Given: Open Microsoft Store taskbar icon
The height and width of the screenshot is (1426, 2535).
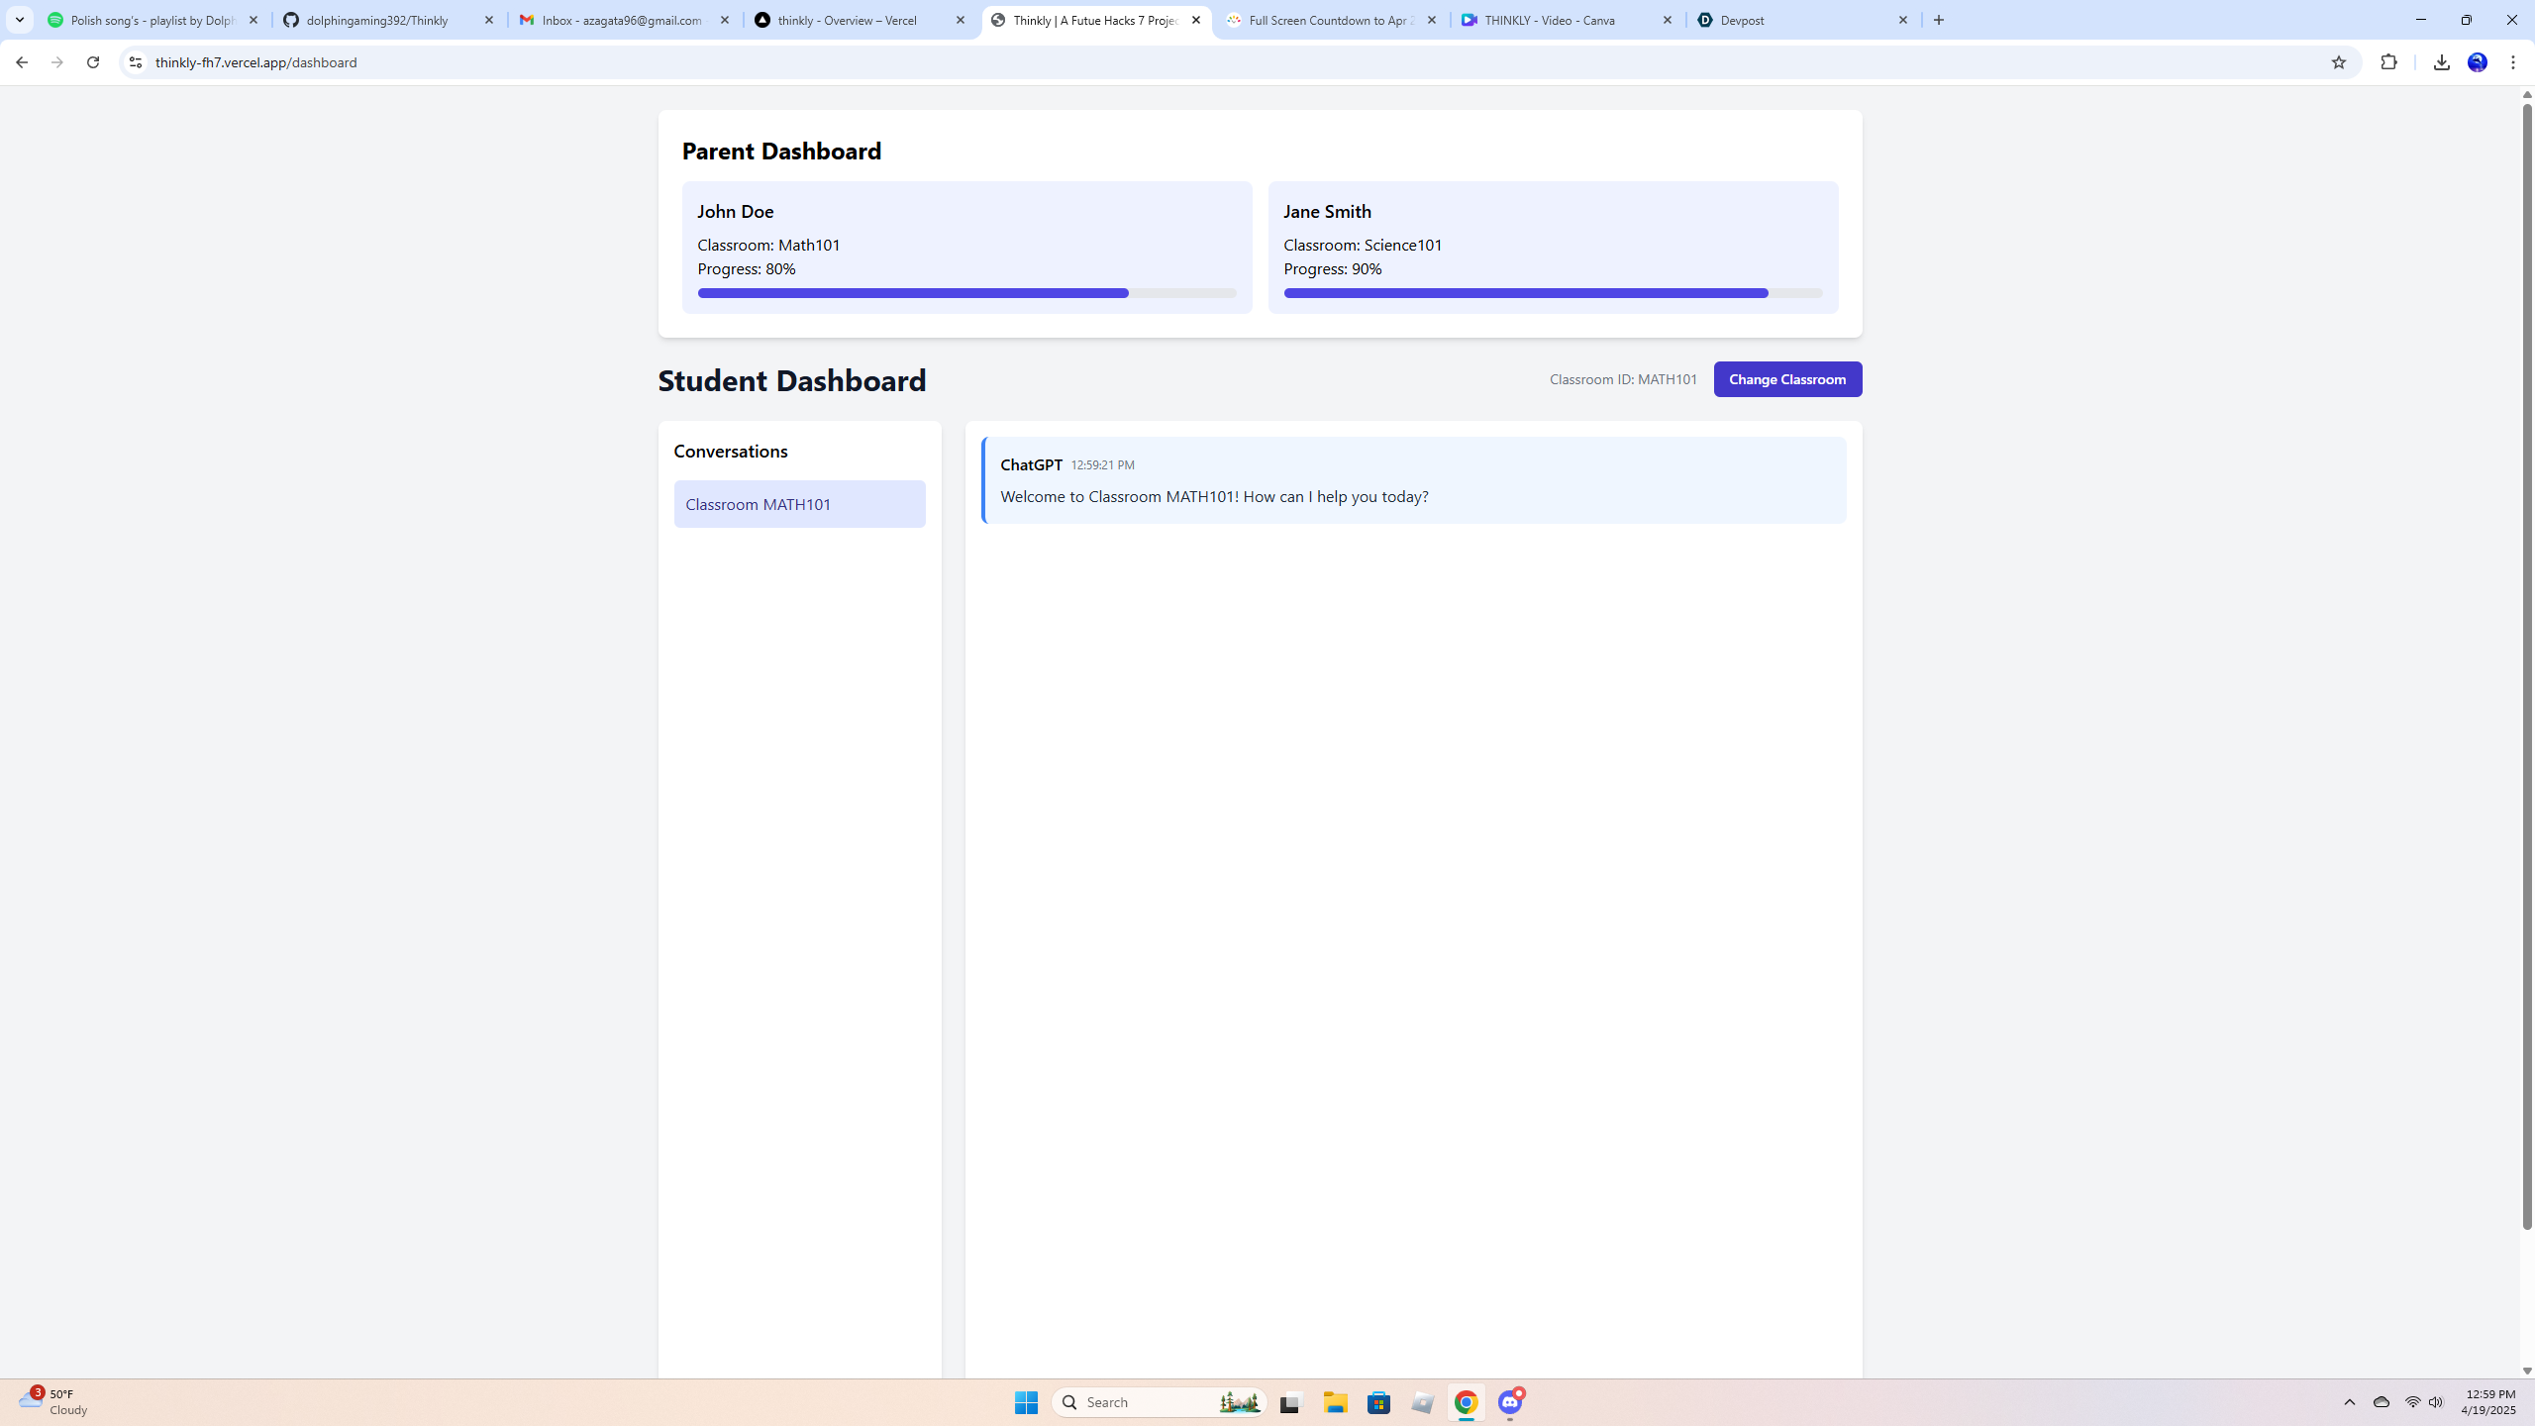Looking at the screenshot, I should coord(1378,1402).
